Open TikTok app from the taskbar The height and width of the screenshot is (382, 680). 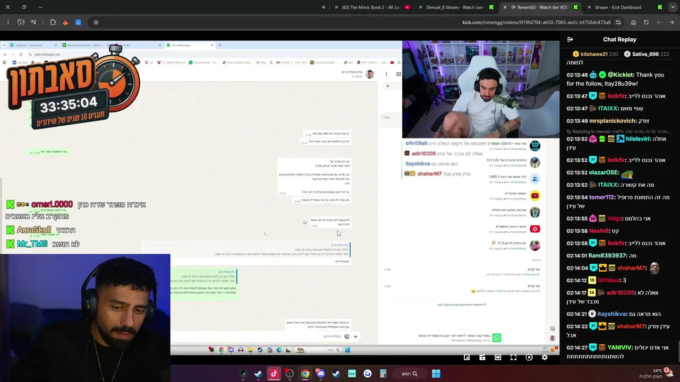click(274, 374)
